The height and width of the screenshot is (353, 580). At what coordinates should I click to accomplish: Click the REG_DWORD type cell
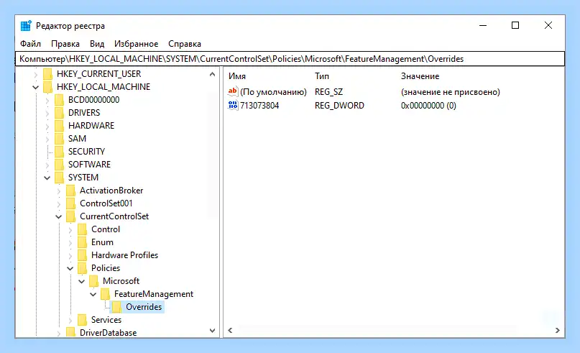(x=339, y=106)
